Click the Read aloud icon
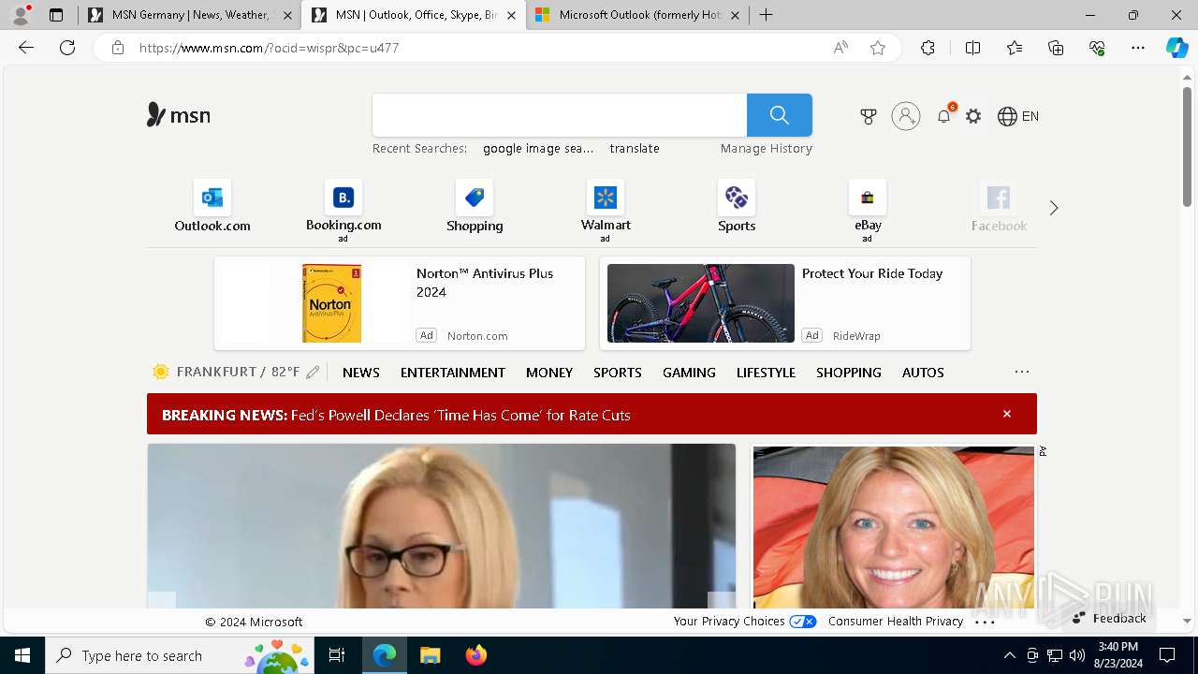The width and height of the screenshot is (1198, 674). (x=840, y=48)
